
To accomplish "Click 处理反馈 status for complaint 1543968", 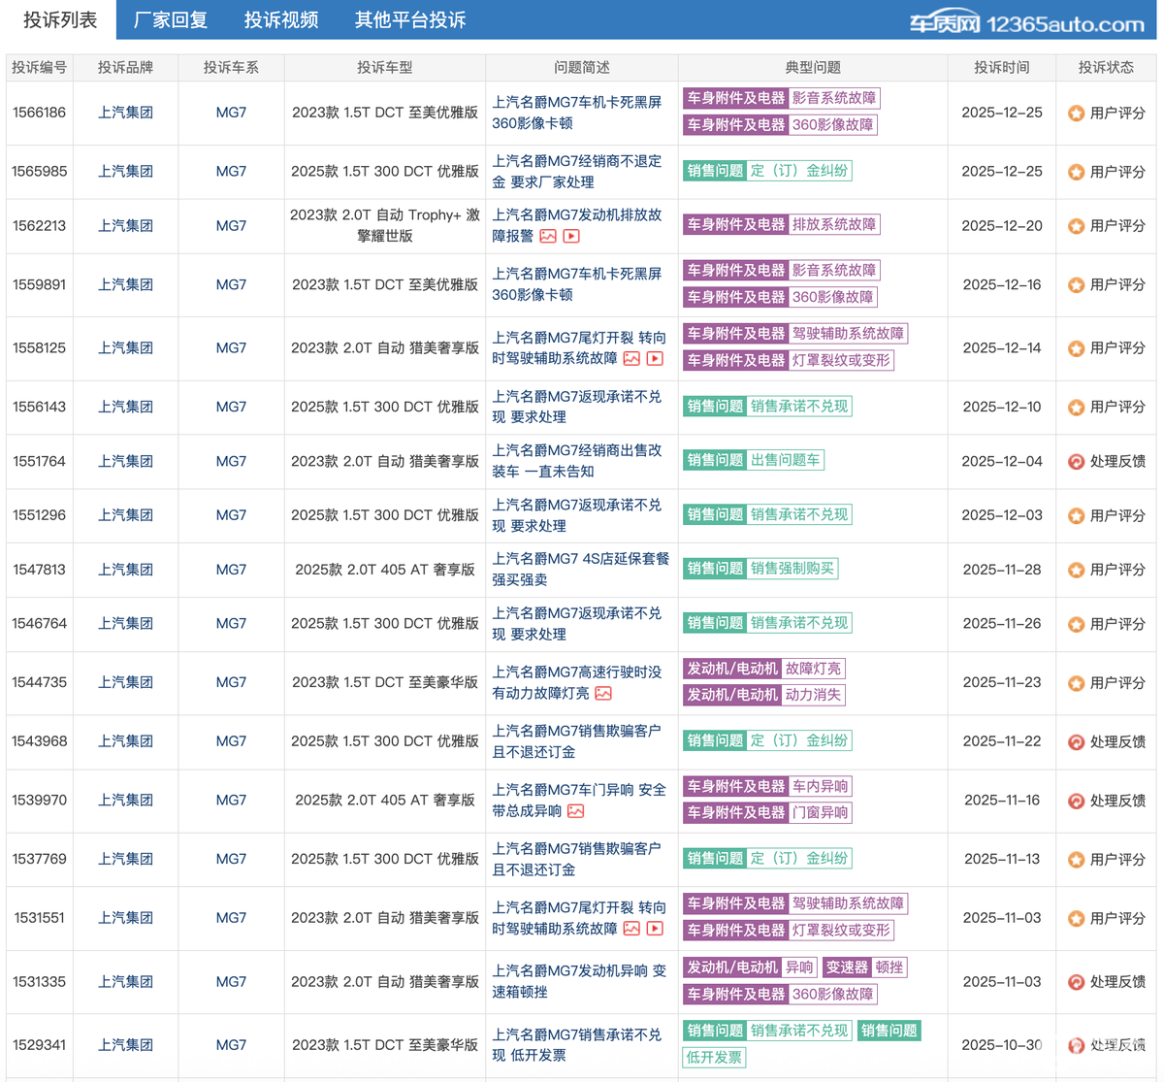I will [1116, 741].
